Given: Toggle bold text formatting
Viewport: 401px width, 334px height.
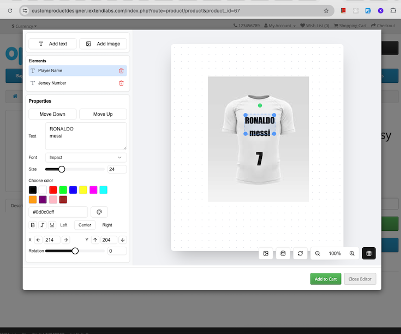Looking at the screenshot, I should click(33, 225).
